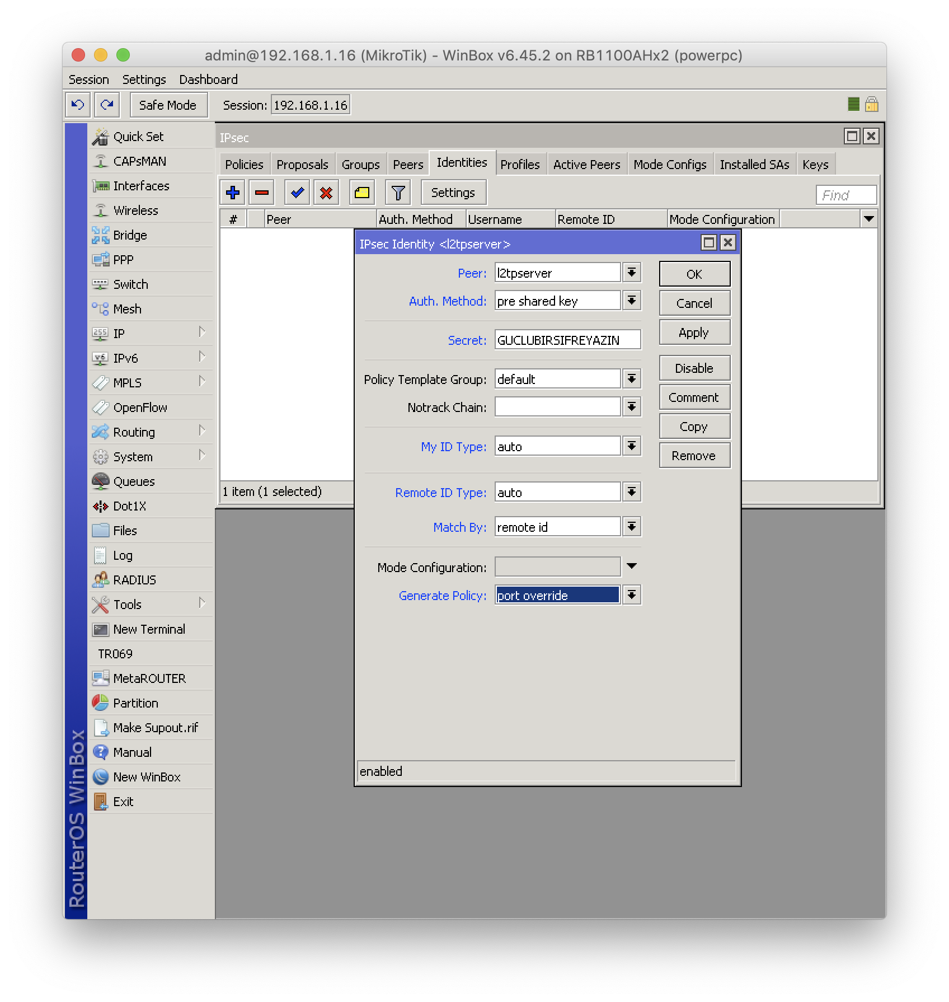Click the yellow comment note icon
949x1002 pixels.
point(362,193)
